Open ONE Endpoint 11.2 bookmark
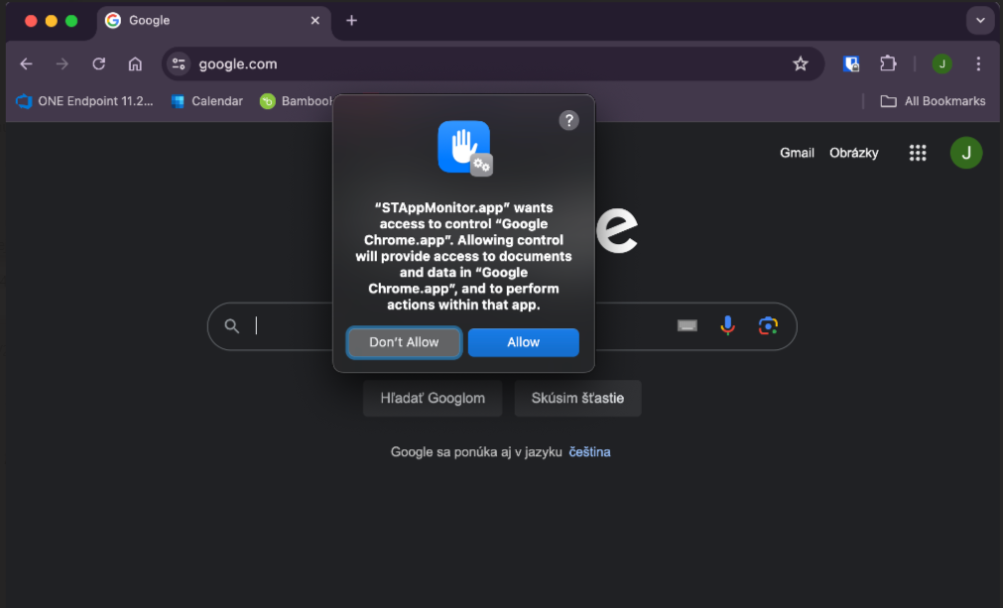The image size is (1003, 608). 84,101
